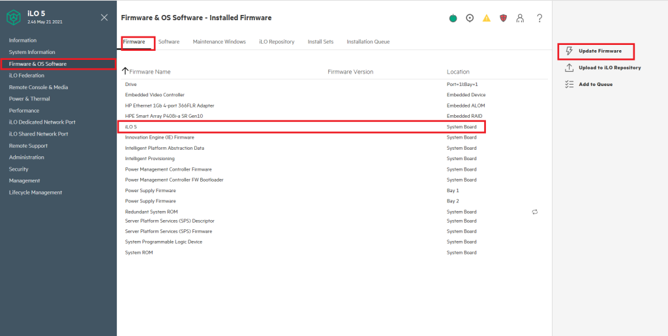Screen dimensions: 668x336
Task: Open Administration in the sidebar
Action: coord(26,158)
